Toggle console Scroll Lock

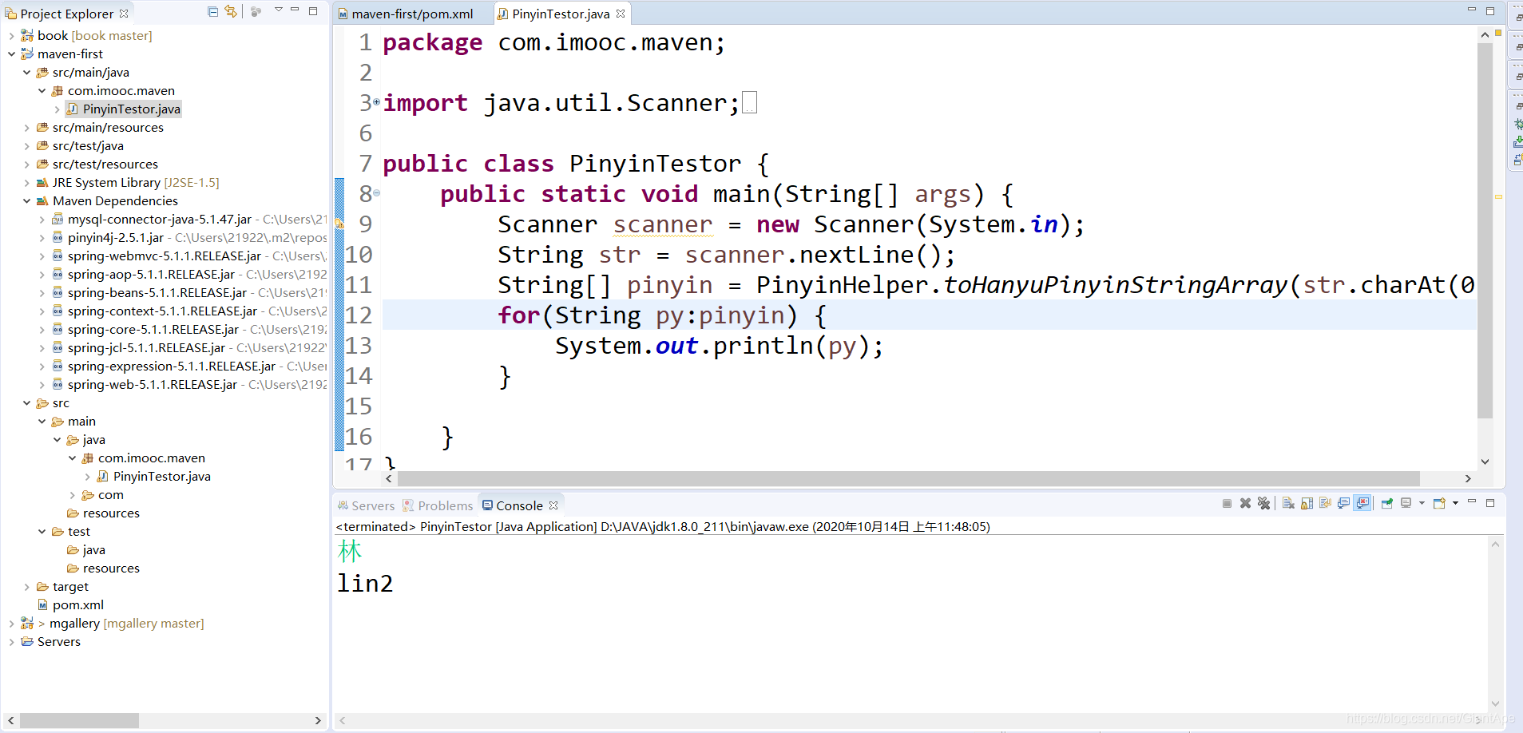[x=1307, y=503]
